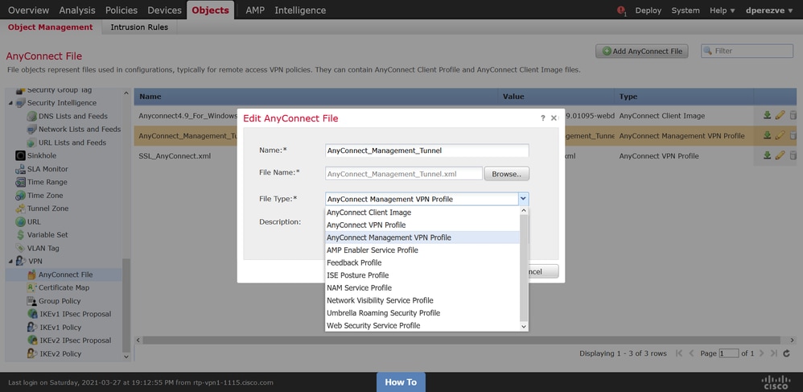Image resolution: width=803 pixels, height=392 pixels.
Task: Download the SSL_AnyConnect.xml file
Action: [x=767, y=155]
